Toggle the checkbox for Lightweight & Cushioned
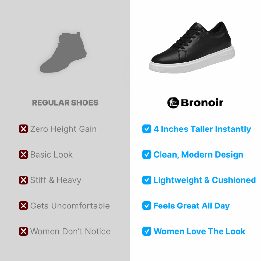Viewport: 261px width, 261px height. click(146, 180)
